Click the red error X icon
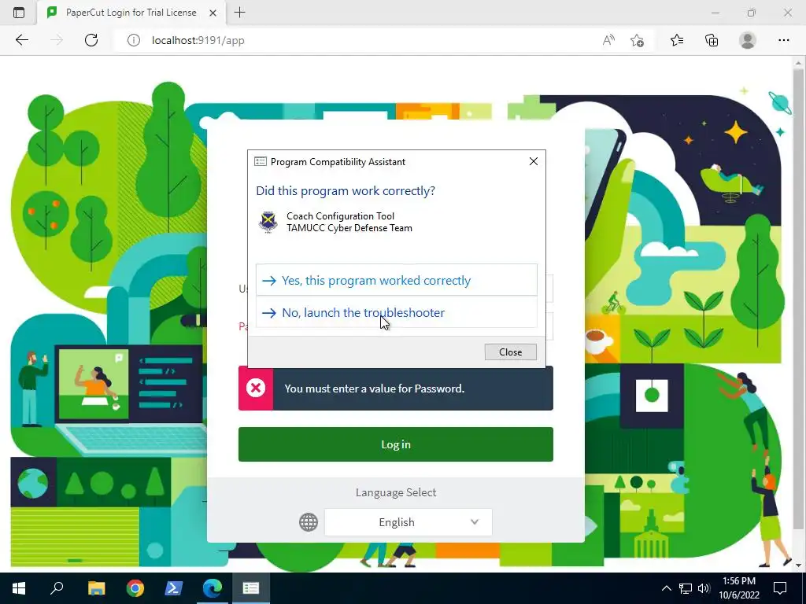Viewport: 806px width, 604px height. click(x=256, y=388)
